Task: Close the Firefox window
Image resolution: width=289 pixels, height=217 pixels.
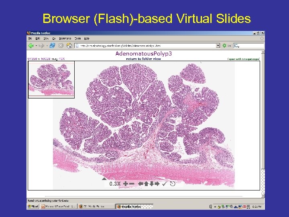Action: coord(263,33)
